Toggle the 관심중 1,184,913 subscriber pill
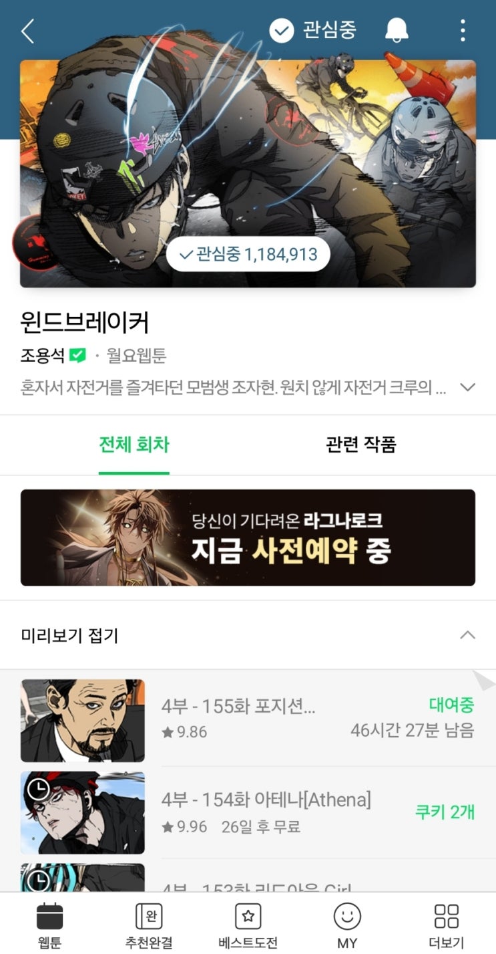 pos(248,254)
